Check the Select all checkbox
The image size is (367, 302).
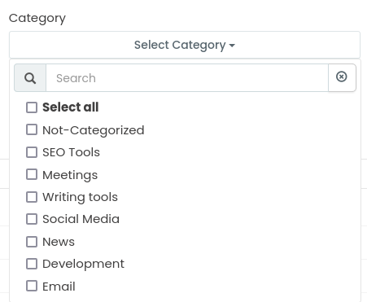coord(32,107)
